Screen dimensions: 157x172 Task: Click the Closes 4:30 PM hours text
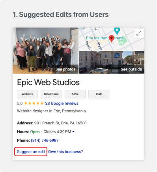tap(57, 131)
